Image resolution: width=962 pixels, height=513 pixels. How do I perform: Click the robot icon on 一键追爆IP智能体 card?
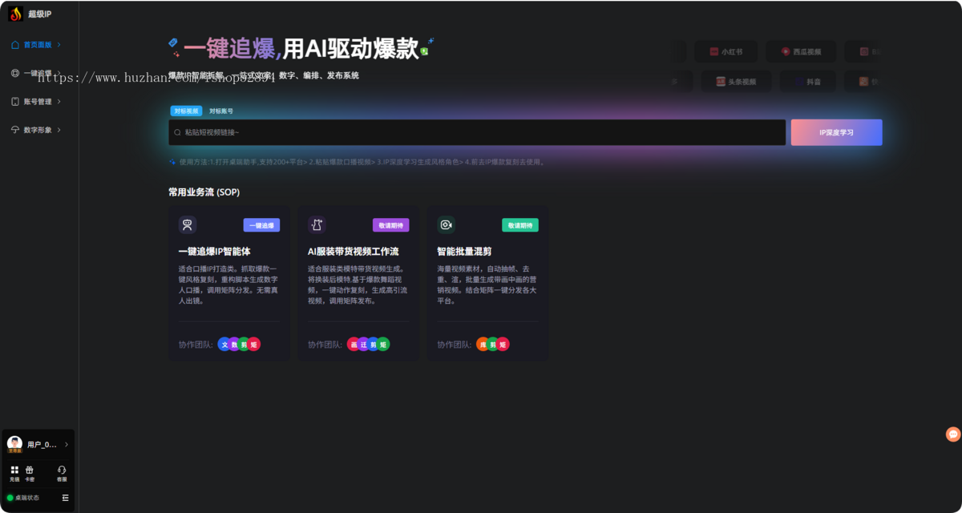(188, 225)
